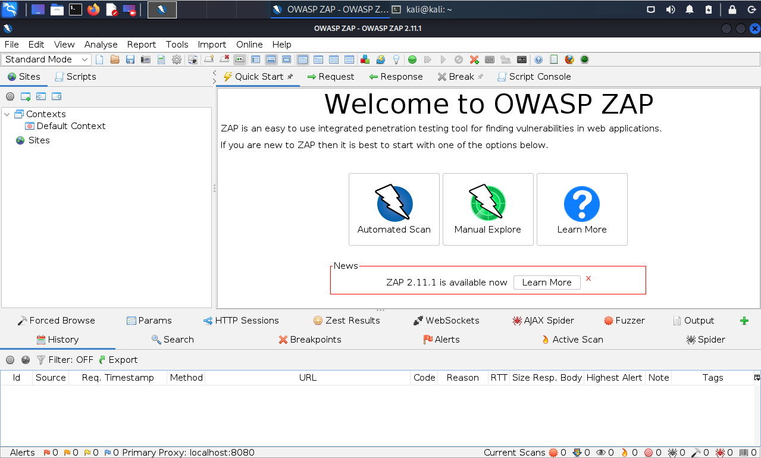The height and width of the screenshot is (458, 761).
Task: Click the Options gear icon in toolbar
Action: [x=177, y=59]
